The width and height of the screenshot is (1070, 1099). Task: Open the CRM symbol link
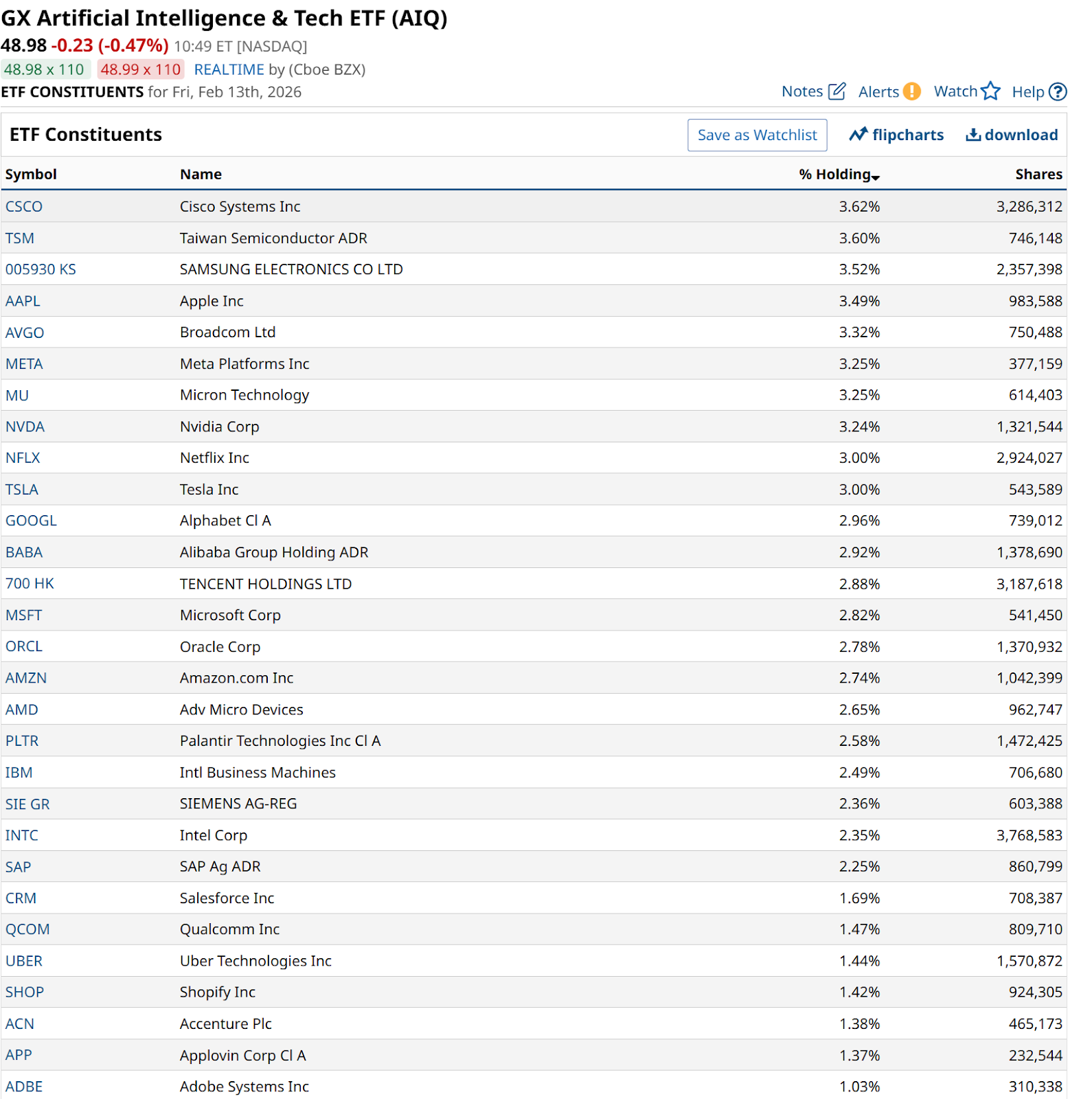(x=21, y=898)
